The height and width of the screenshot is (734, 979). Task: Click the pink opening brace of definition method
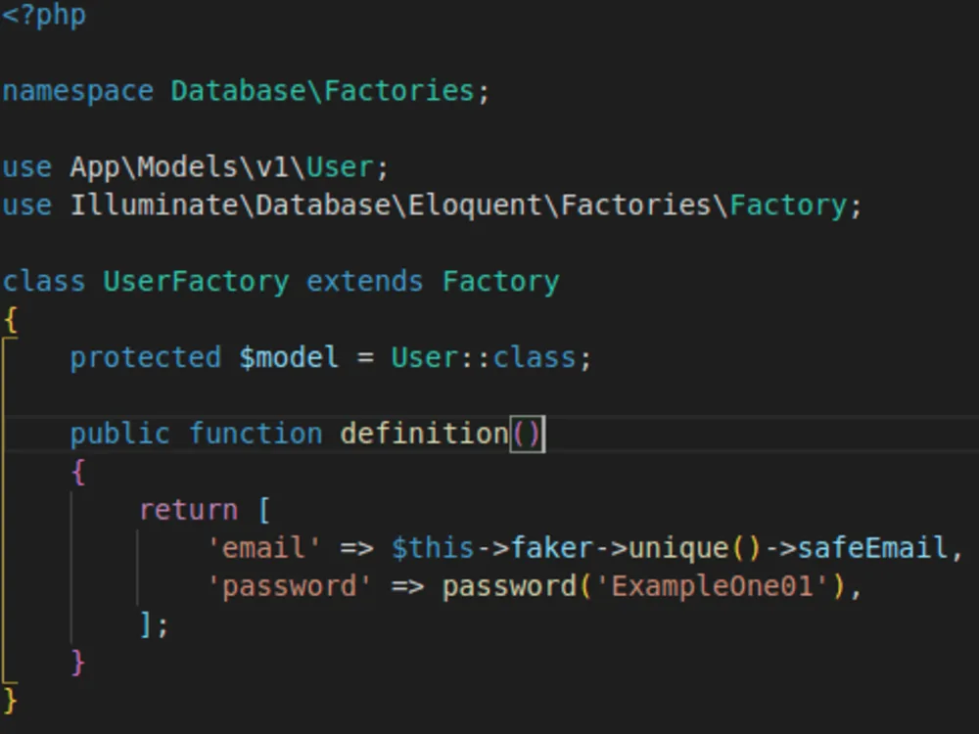78,473
